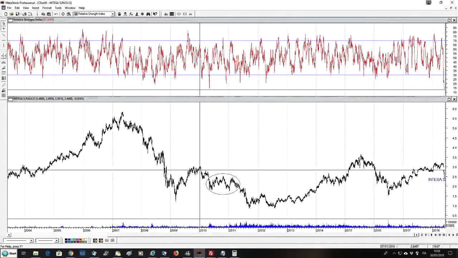The width and height of the screenshot is (458, 258).
Task: Click the Open file folder icon
Action: point(11,14)
